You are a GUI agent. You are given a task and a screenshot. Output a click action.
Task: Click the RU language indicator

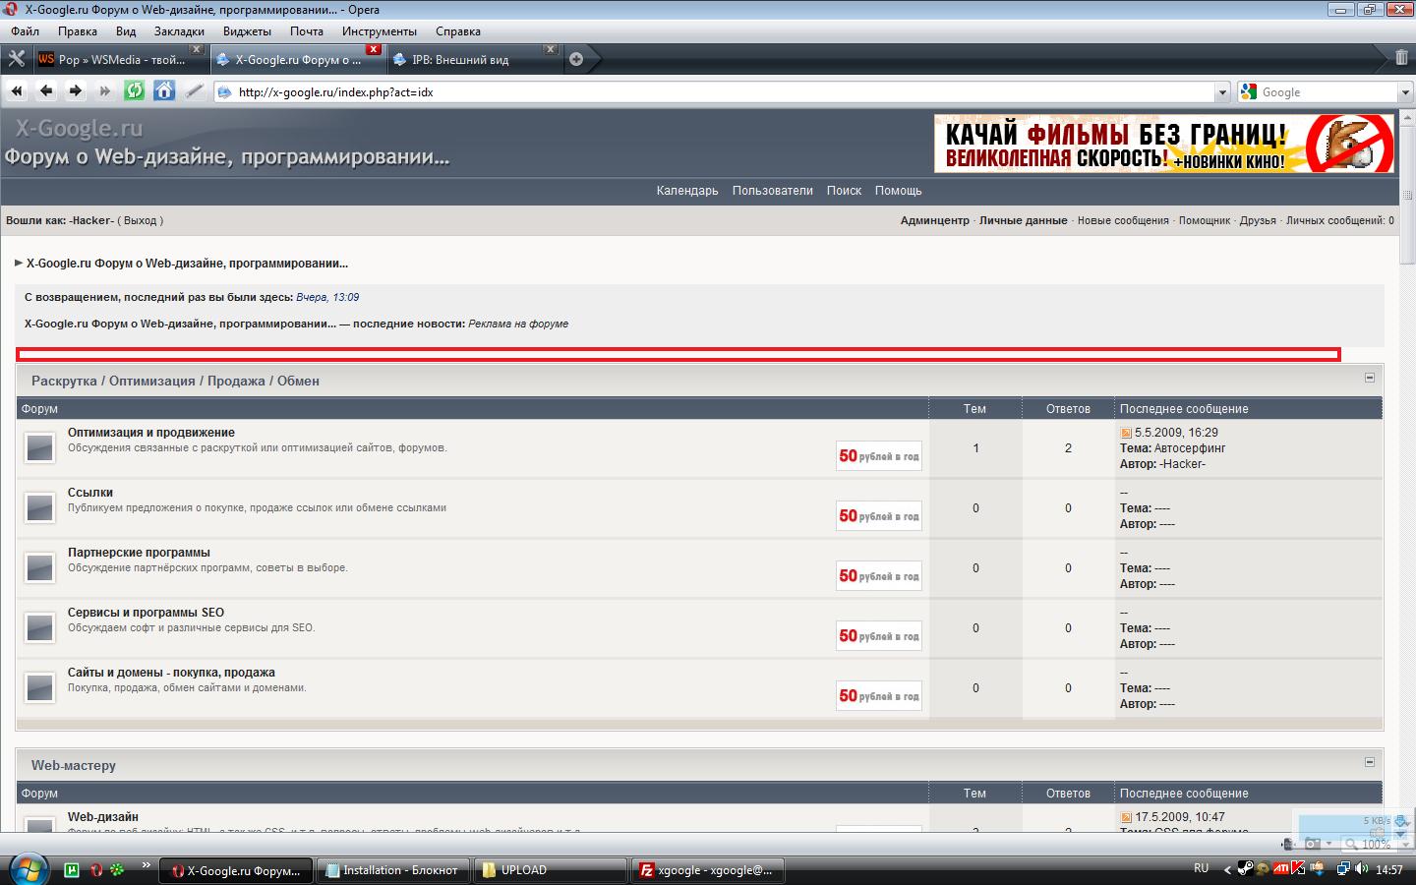click(1201, 868)
